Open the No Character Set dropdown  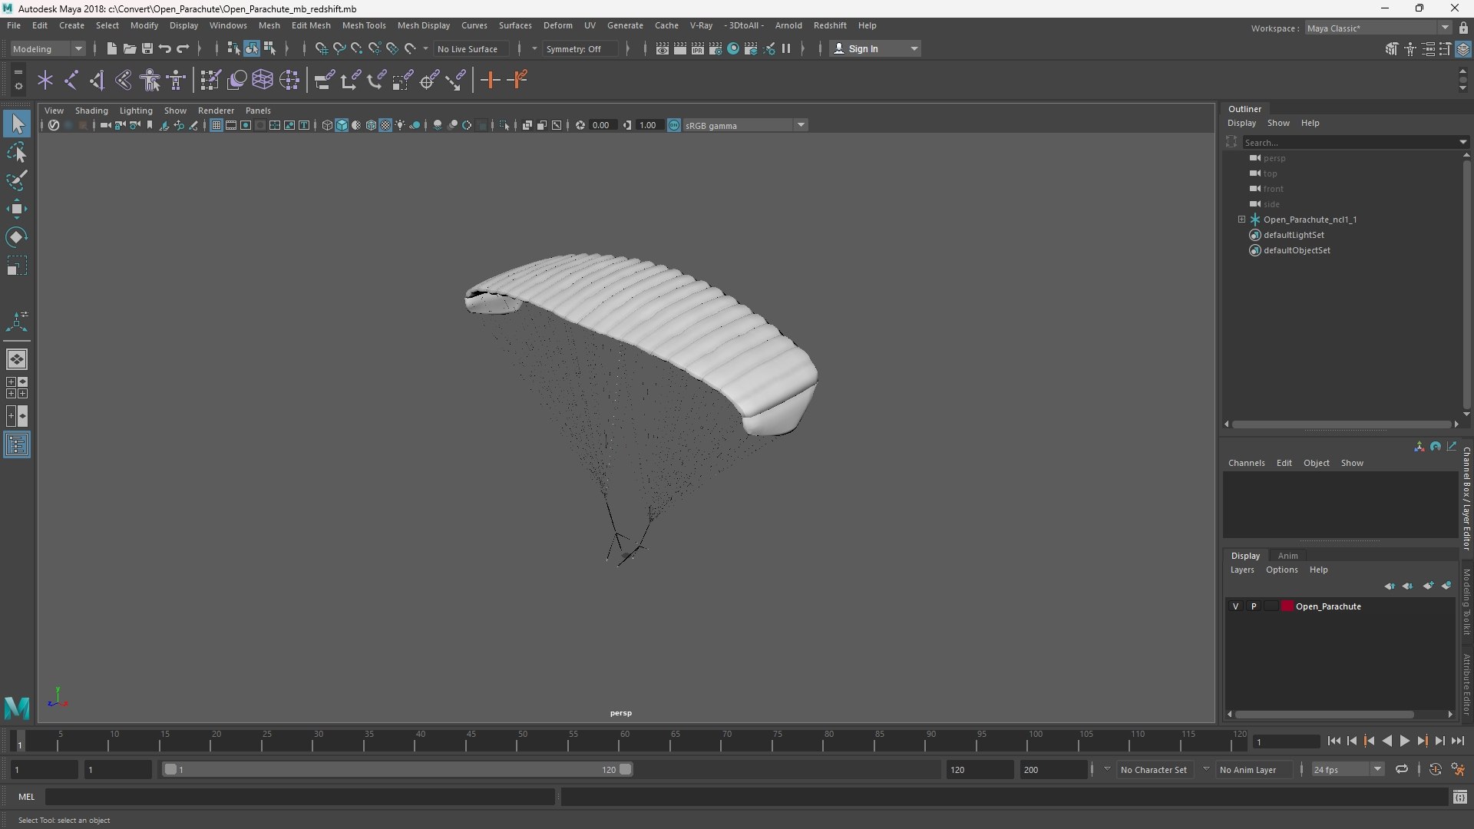1154,769
